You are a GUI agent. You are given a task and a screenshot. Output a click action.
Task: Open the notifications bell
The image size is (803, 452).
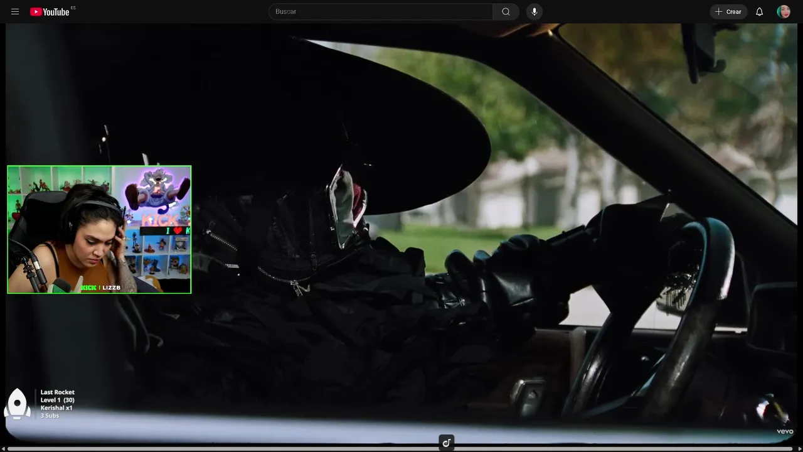pos(759,12)
